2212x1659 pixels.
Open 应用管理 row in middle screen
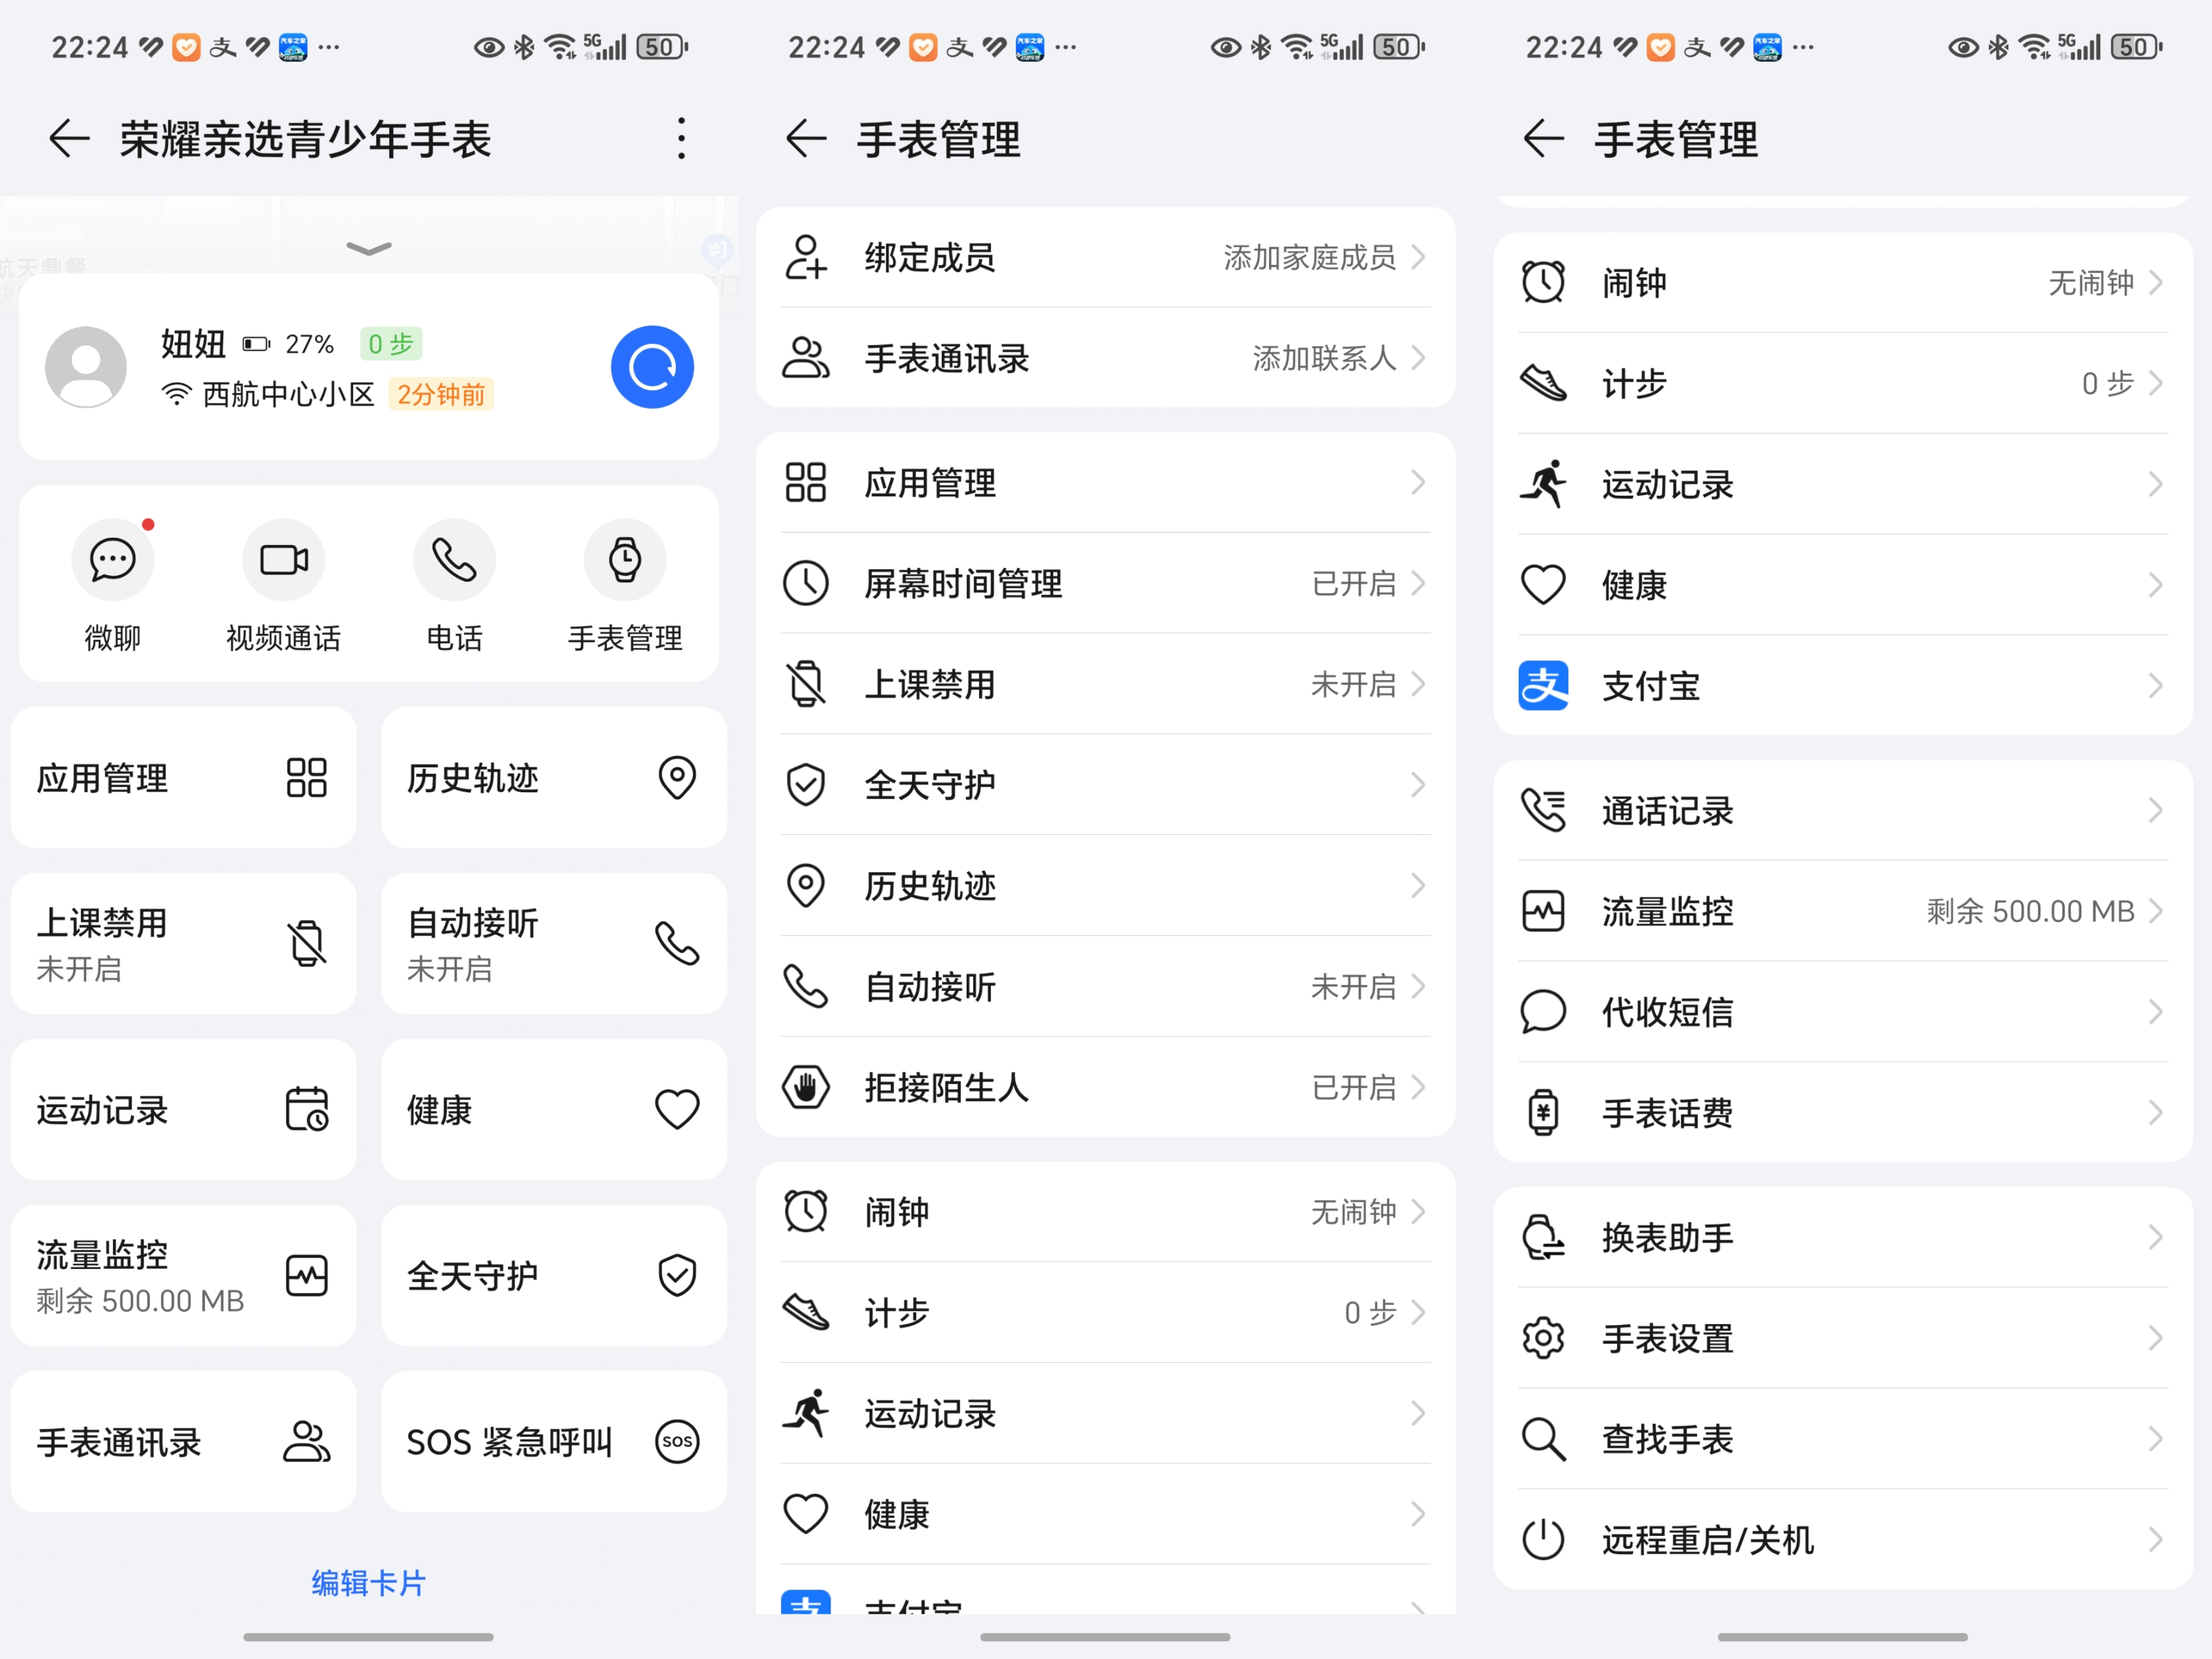tap(1106, 482)
